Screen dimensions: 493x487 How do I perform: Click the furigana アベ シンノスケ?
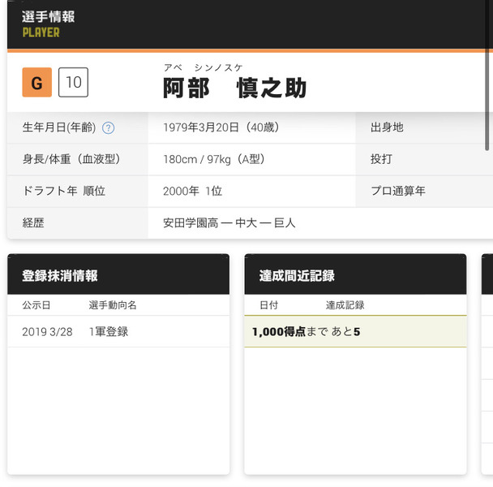(x=203, y=67)
